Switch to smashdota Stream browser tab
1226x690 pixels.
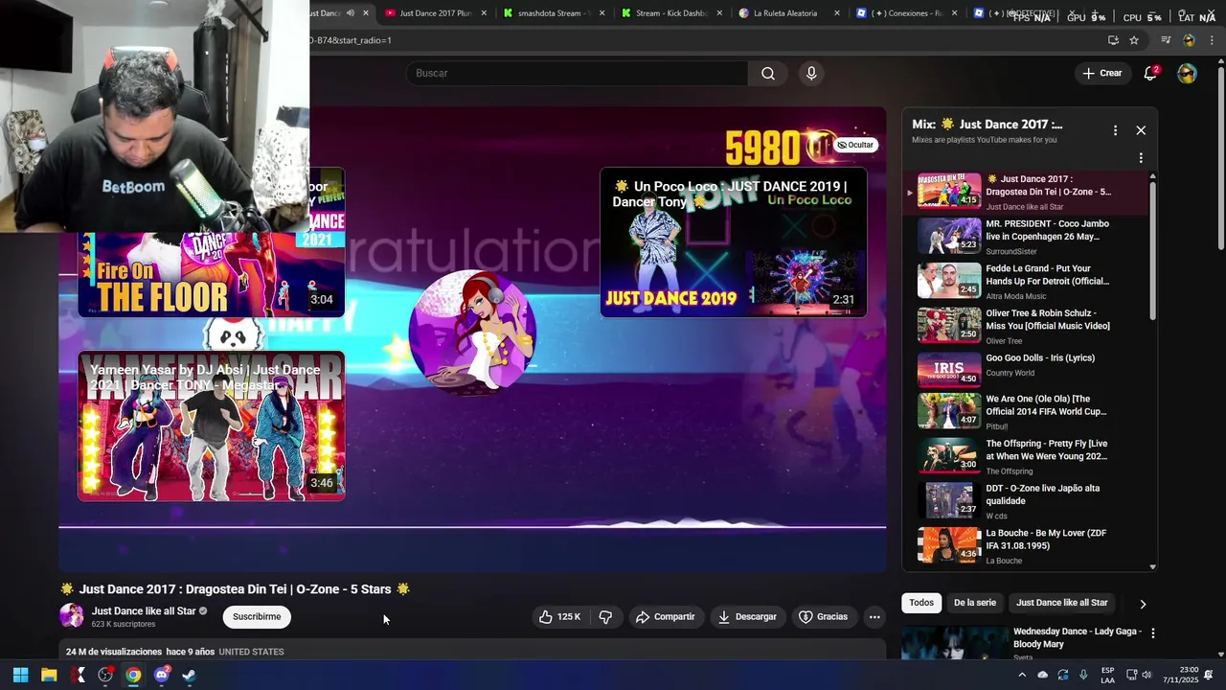point(554,13)
